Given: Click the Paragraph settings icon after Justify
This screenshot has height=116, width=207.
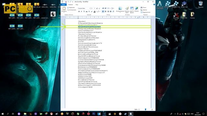Looking at the screenshot, I should pyautogui.click(x=113, y=12).
